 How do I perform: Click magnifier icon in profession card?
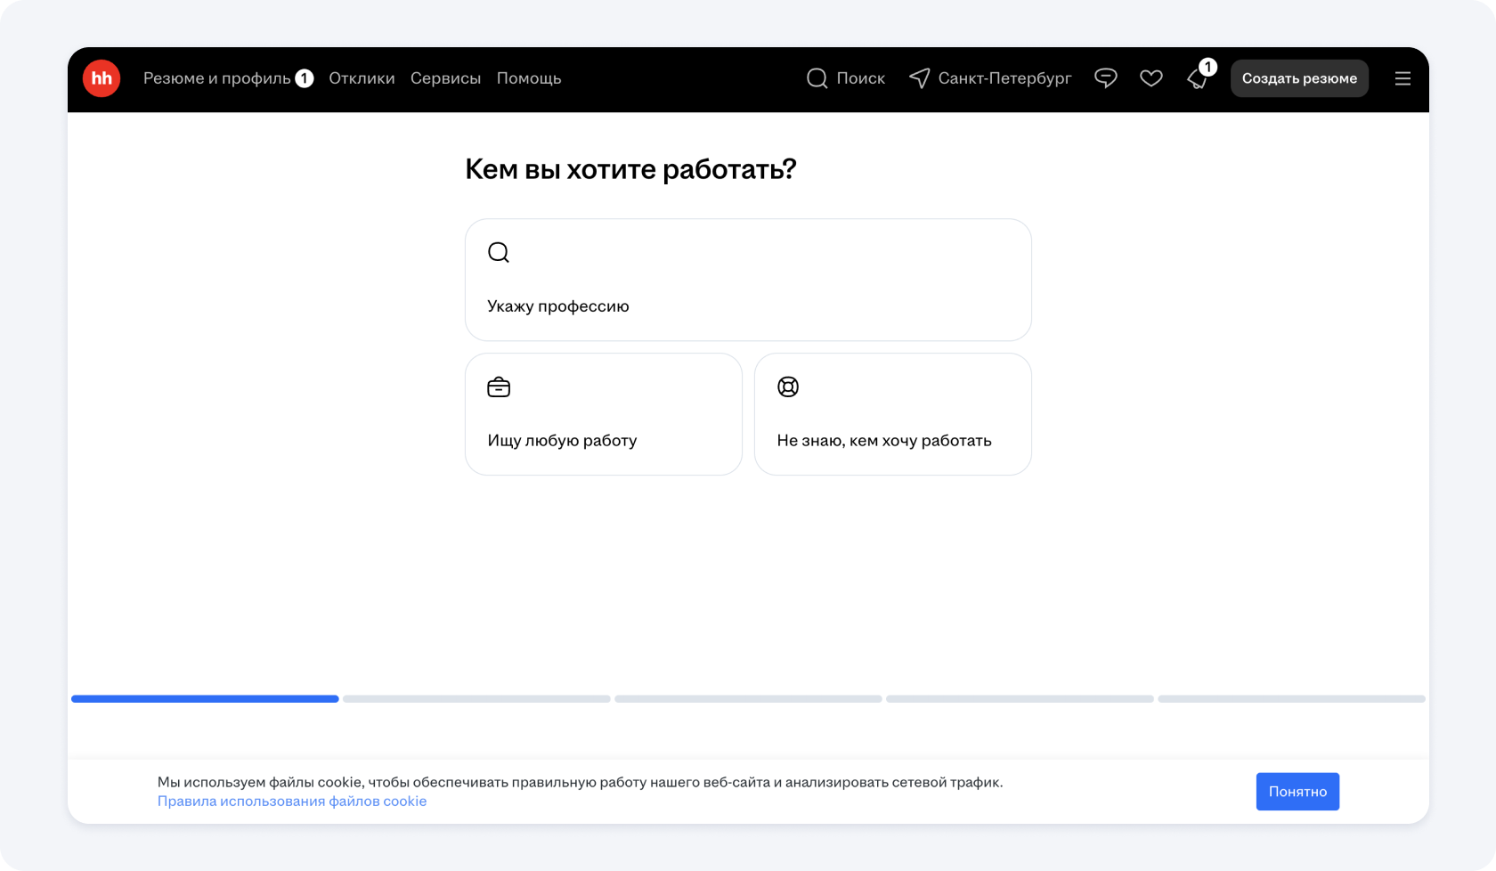coord(499,253)
